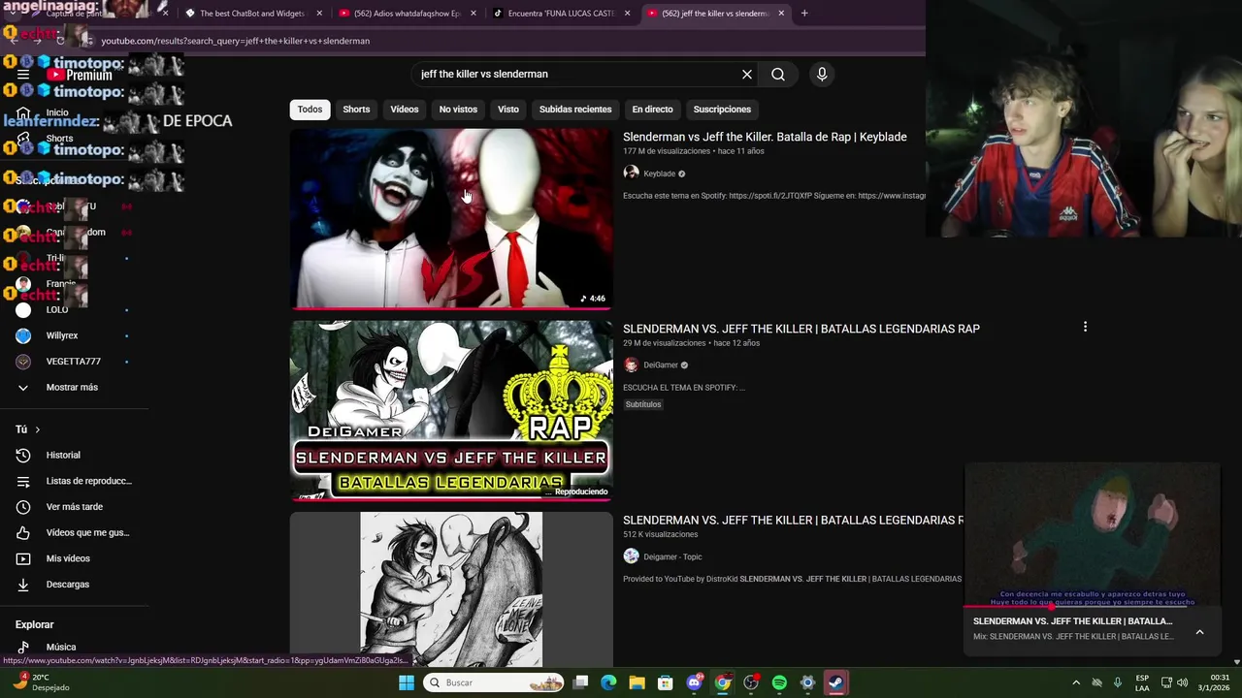Open Descargas in sidebar
The image size is (1242, 698).
click(68, 585)
